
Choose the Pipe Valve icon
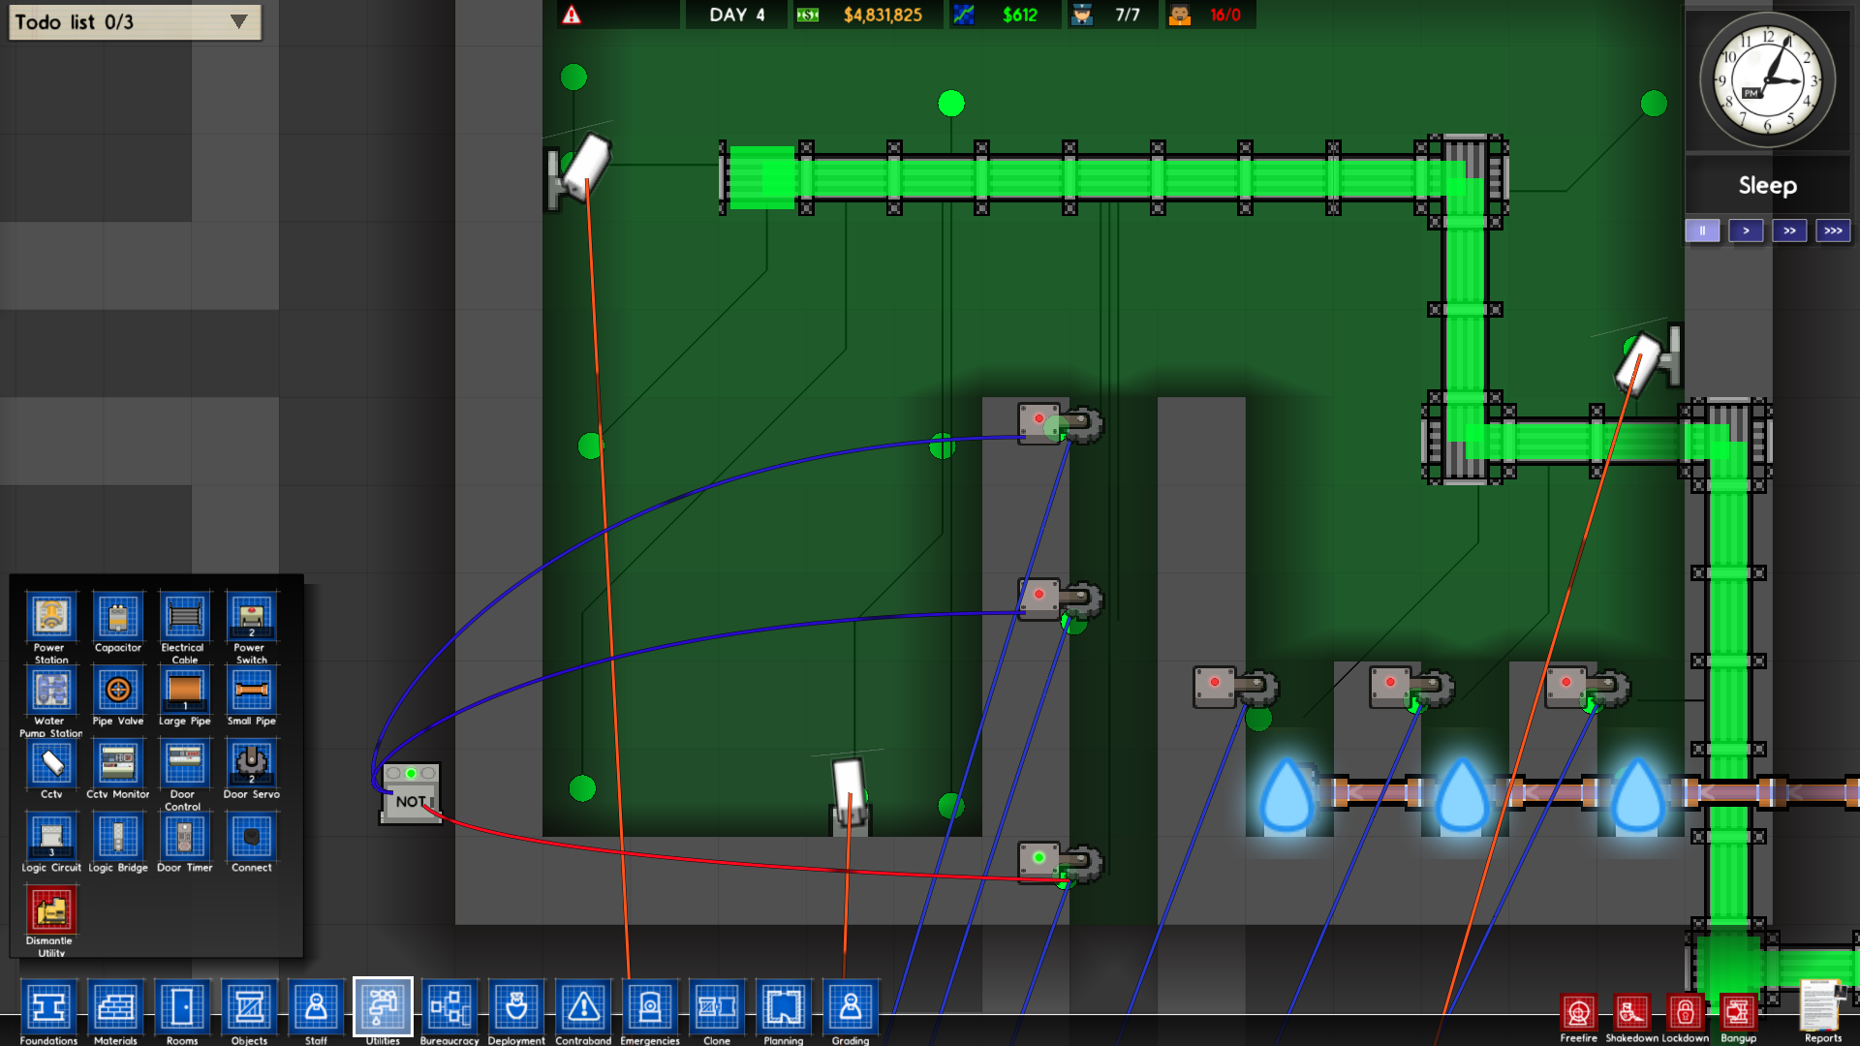pos(117,690)
